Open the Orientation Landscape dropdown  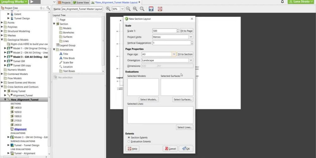[x=191, y=60]
